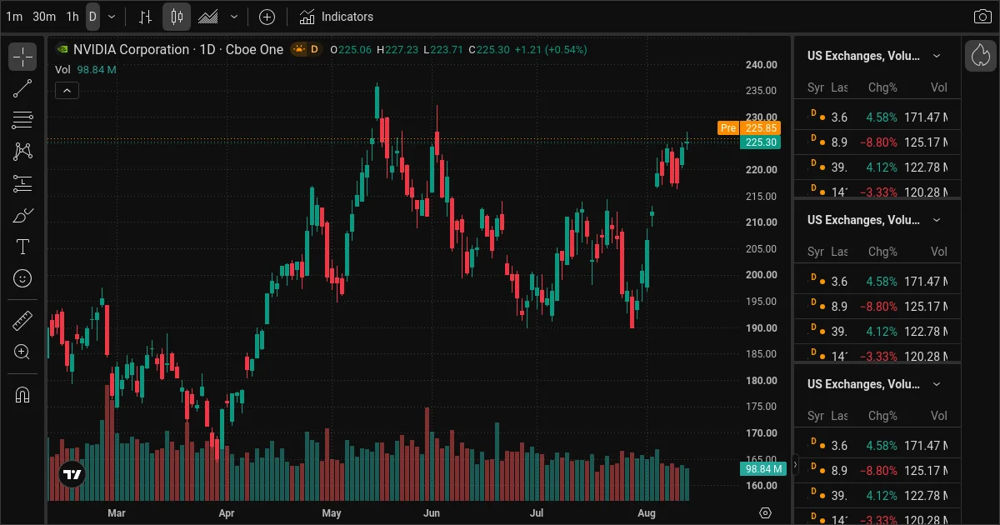Select the 4.58% row in topmost hotlist
The width and height of the screenshot is (1000, 525).
pos(877,117)
